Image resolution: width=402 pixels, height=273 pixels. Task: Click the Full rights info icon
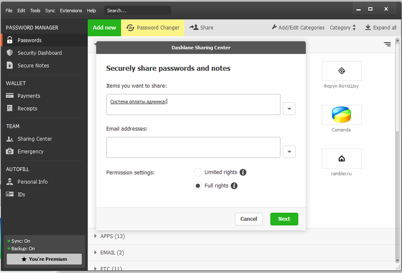(234, 186)
